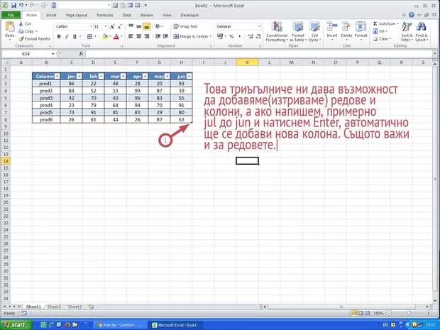Click the zoom slider in status bar

[x=409, y=313]
